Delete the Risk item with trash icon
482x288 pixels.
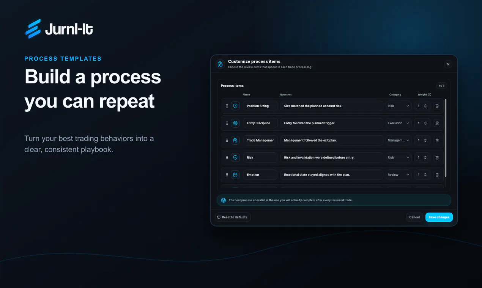pos(437,158)
